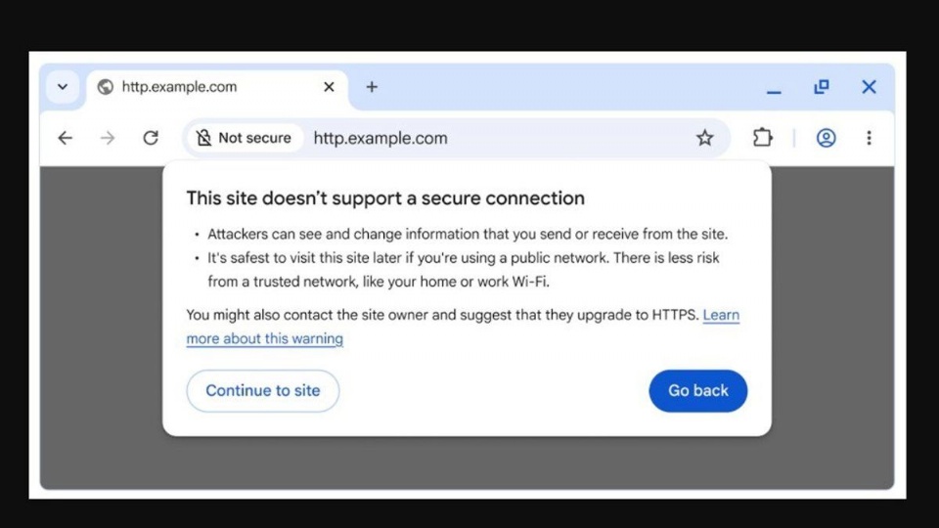
Task: Click the secure connection warning heading
Action: pos(385,198)
